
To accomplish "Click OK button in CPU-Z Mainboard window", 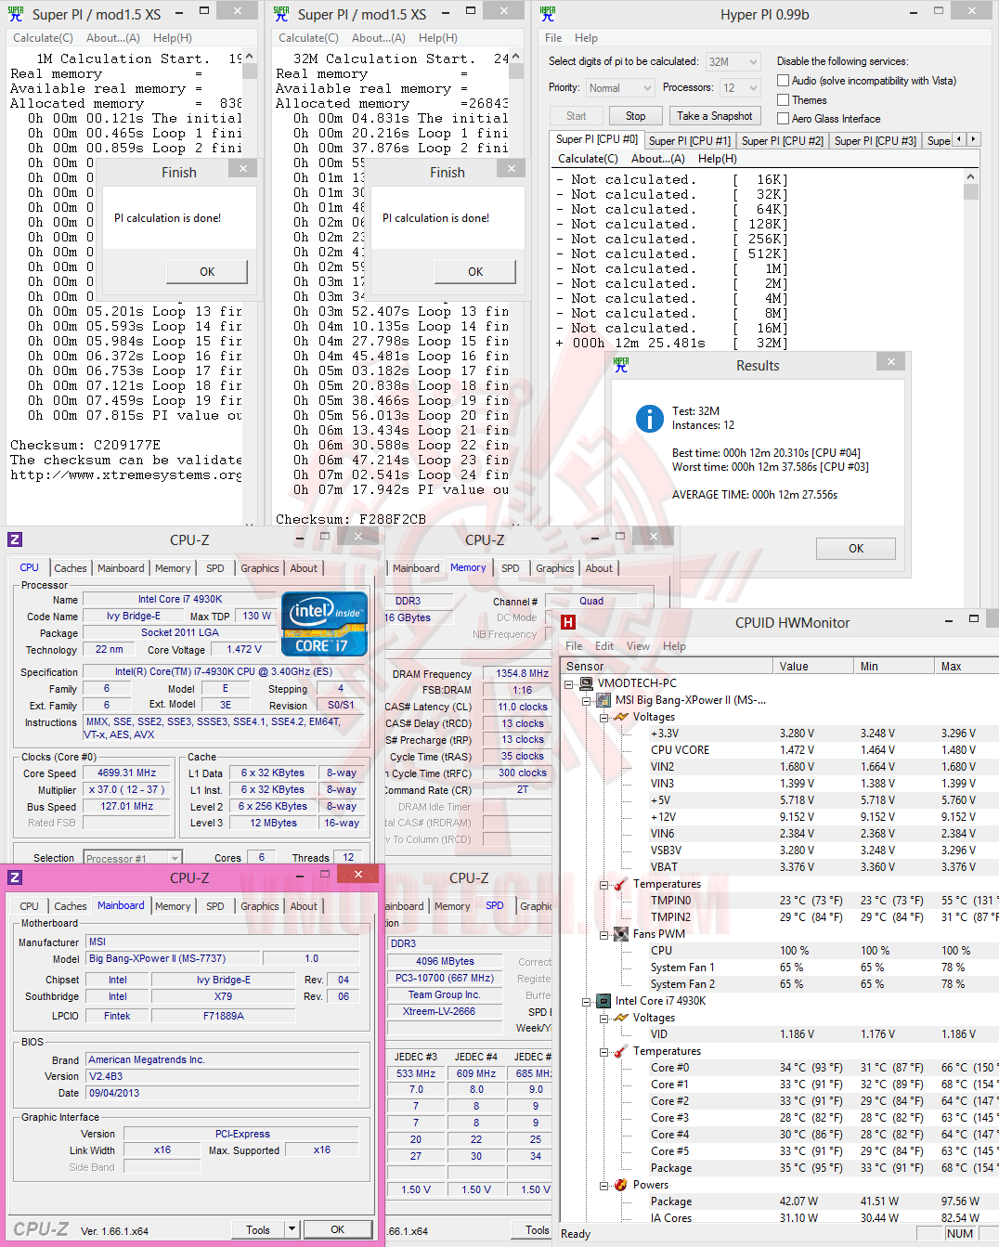I will 337,1229.
